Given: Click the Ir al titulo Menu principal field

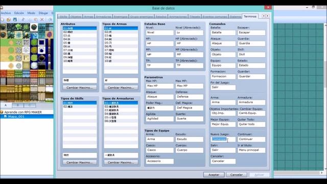Looking at the screenshot, I should click(x=251, y=150).
